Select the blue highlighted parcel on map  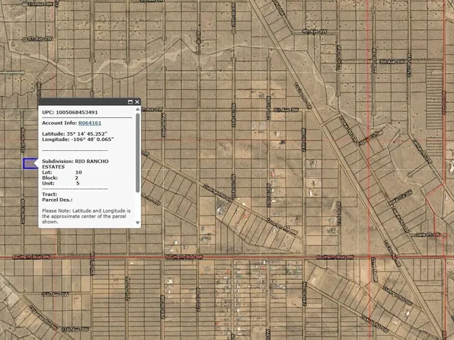(x=30, y=164)
